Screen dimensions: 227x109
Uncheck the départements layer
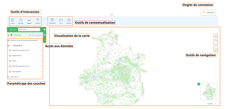coord(10,56)
